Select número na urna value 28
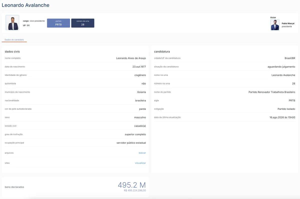 pos(293,84)
